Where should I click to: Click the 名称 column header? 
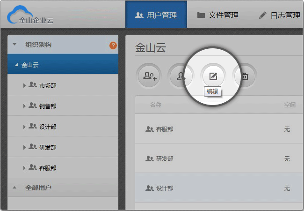pyautogui.click(x=156, y=105)
